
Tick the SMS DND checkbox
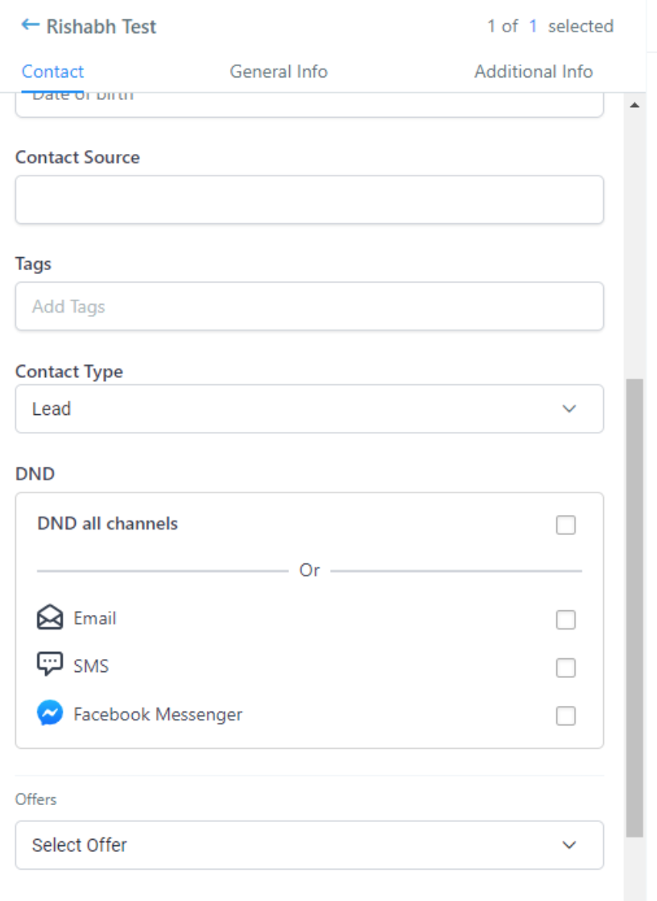point(566,668)
